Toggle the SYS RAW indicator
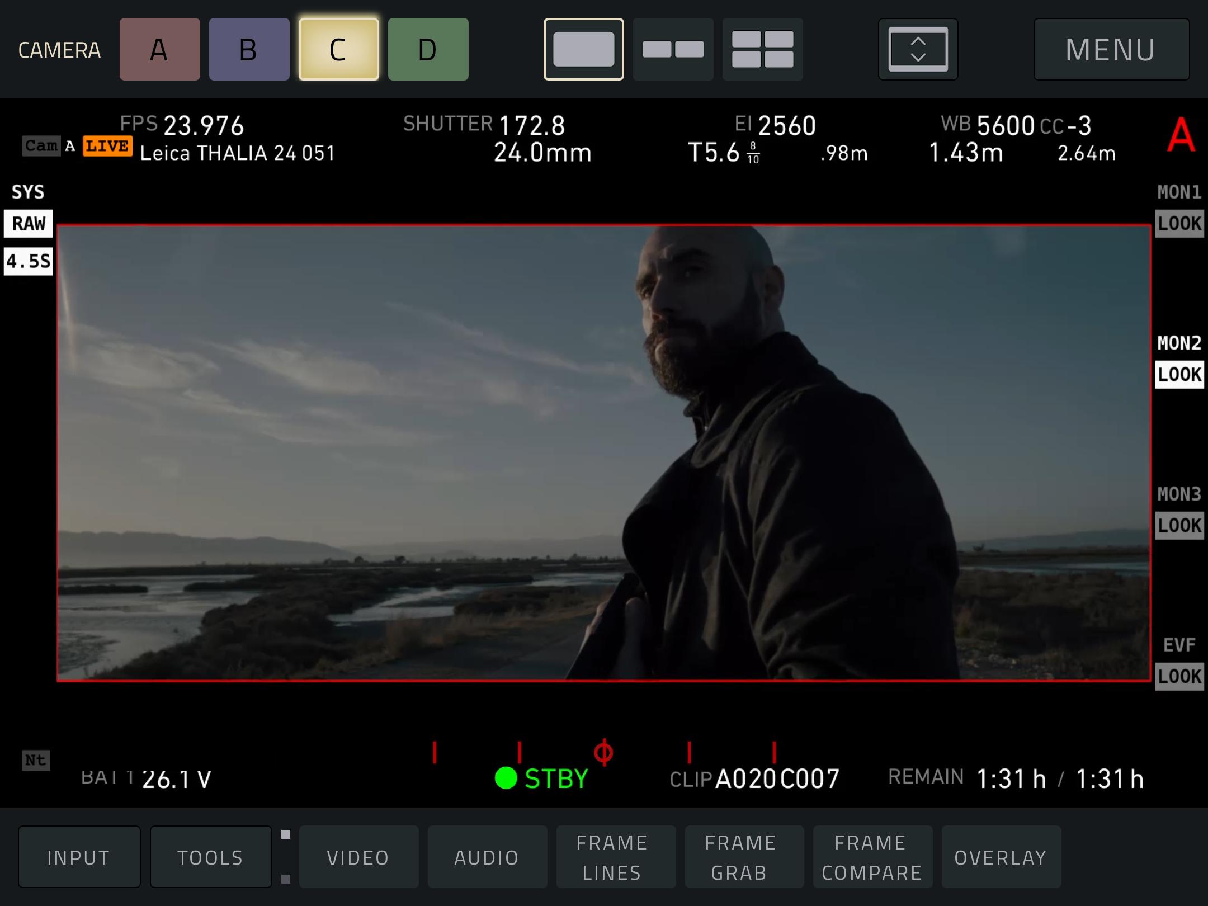Viewport: 1208px width, 906px height. click(29, 223)
